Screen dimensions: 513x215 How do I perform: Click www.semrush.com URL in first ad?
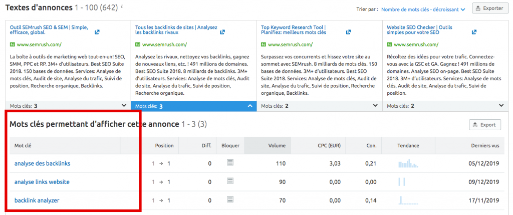(39, 44)
